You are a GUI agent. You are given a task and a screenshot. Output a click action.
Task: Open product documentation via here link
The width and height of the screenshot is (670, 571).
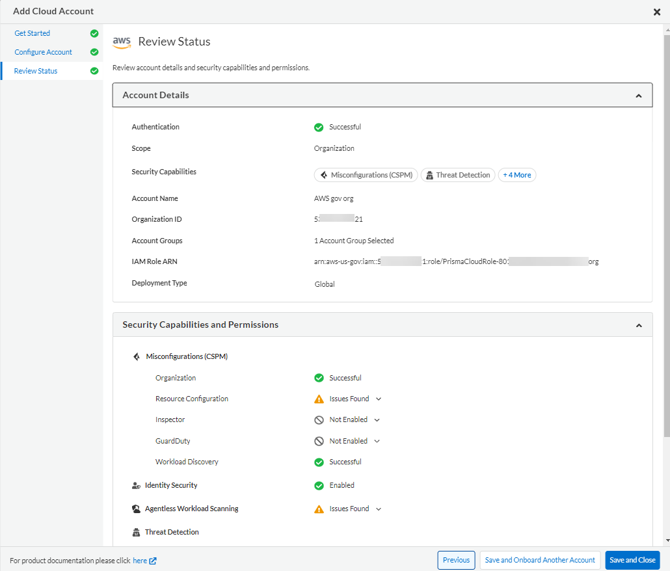coord(140,561)
